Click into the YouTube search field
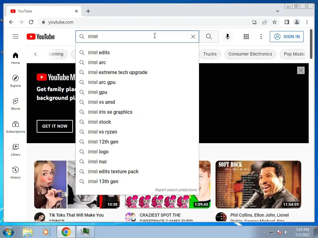 138,37
